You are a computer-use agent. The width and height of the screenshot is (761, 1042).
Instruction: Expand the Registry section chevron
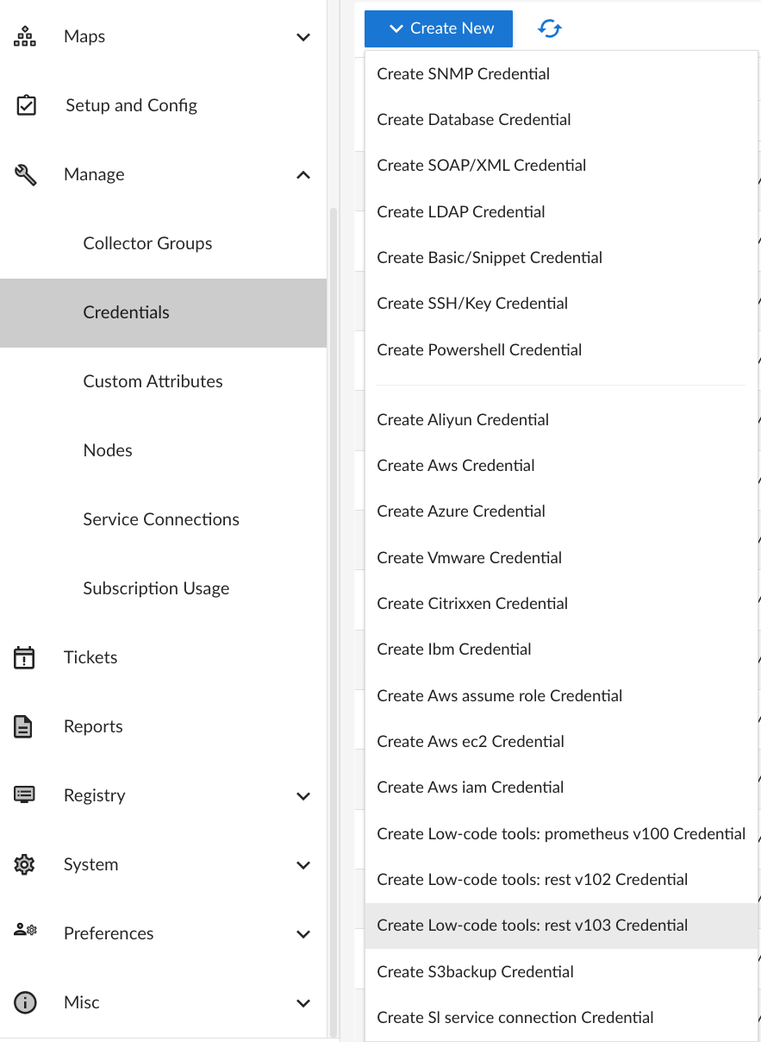tap(303, 796)
